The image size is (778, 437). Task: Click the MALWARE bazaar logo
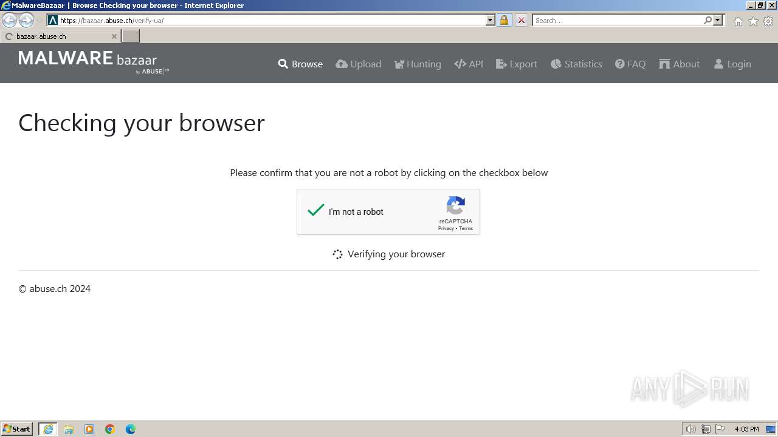coord(94,63)
